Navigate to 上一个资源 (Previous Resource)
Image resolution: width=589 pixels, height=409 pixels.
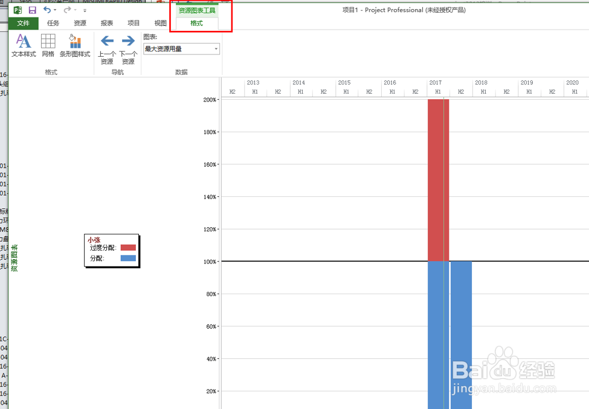(x=107, y=46)
